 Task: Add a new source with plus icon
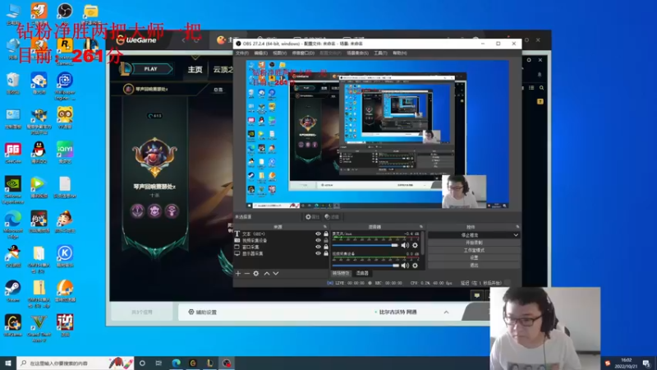pyautogui.click(x=238, y=274)
